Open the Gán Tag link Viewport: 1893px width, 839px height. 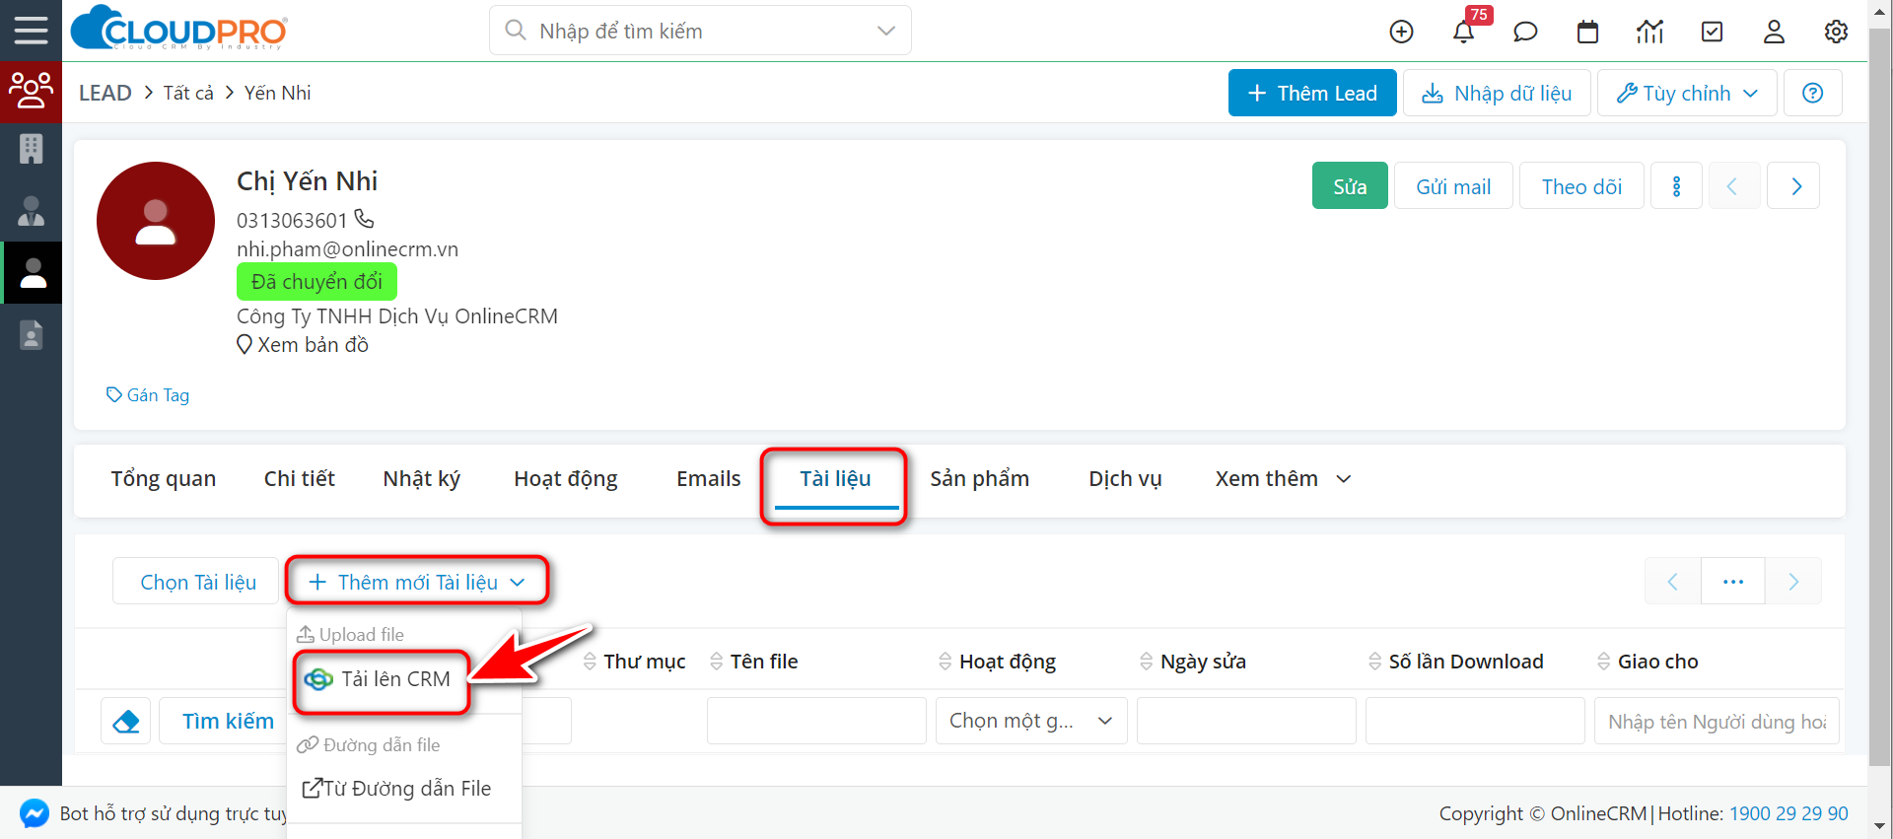coord(148,395)
